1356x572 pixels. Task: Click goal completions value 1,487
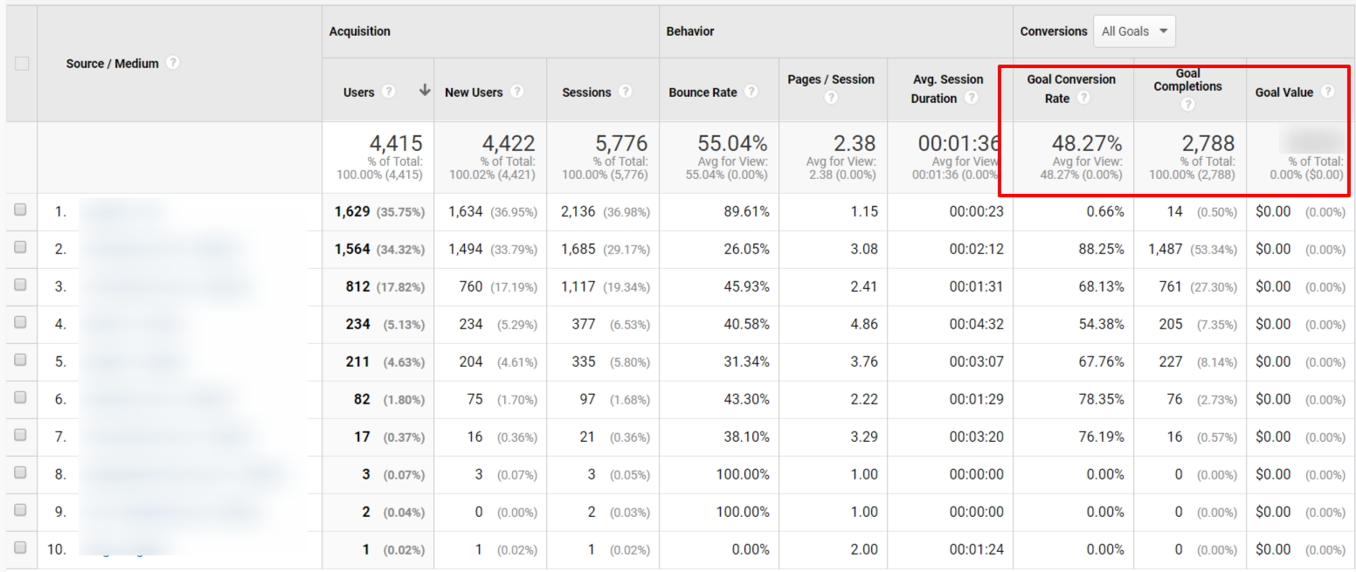coord(1166,249)
